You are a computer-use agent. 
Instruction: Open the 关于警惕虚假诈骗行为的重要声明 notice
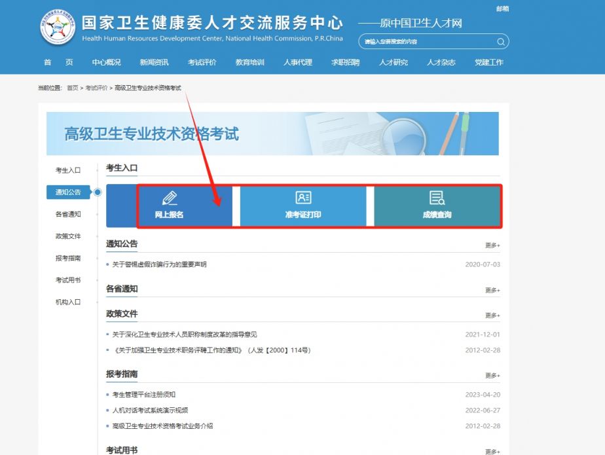tap(159, 264)
